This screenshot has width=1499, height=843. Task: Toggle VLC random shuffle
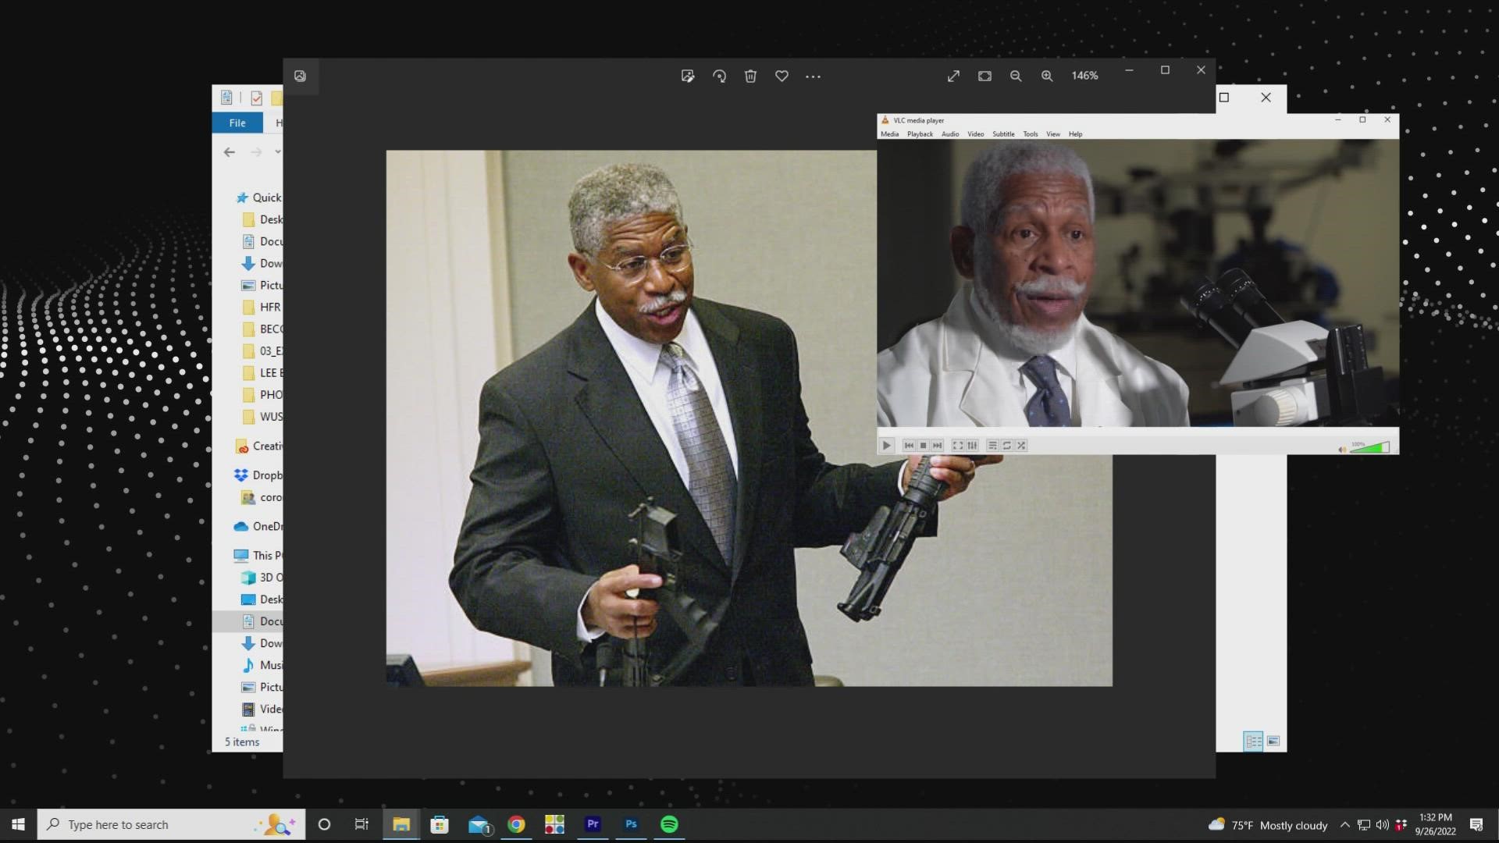[1021, 446]
